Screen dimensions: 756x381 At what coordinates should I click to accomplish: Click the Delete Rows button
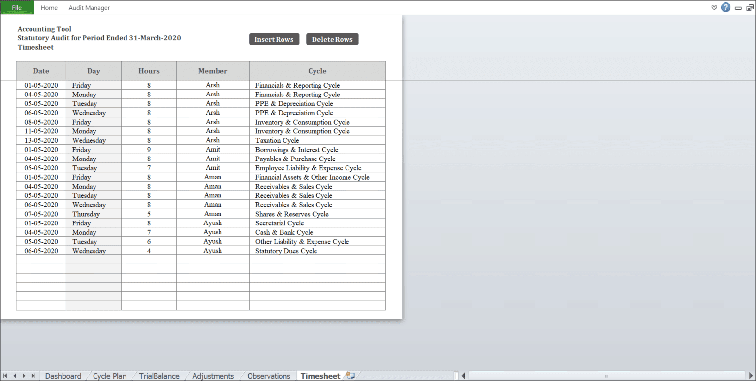332,39
